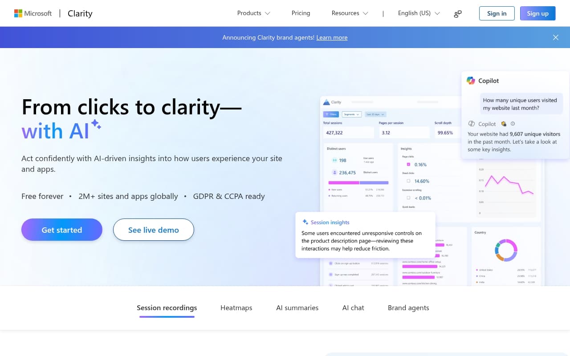Open the Last 30 days date range dropdown

tap(375, 114)
